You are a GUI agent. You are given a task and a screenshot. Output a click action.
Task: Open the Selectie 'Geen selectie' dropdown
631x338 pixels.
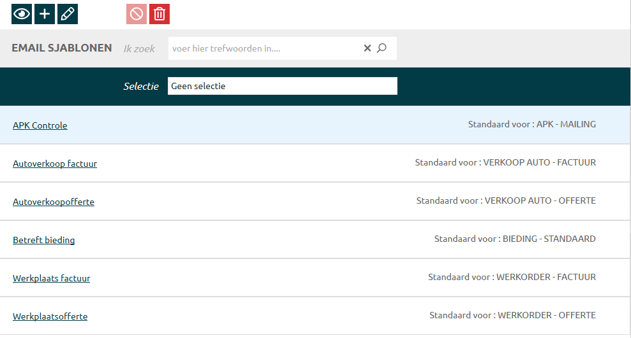click(x=282, y=86)
